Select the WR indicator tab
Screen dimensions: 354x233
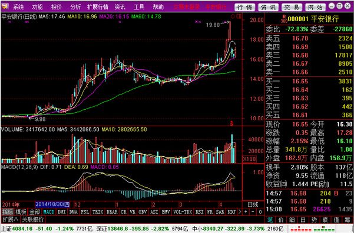[210, 212]
